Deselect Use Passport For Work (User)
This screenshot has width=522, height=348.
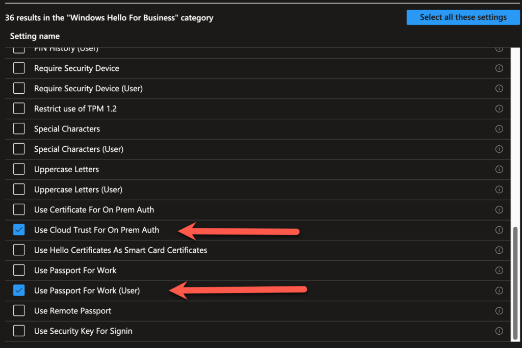click(x=18, y=290)
